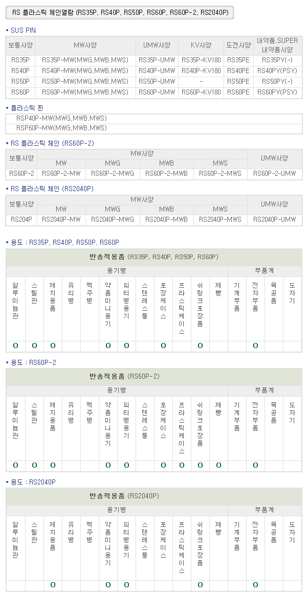Select the RS60P-MW(MWG,MWB,MWS) cell
The height and width of the screenshot is (599, 308).
[85, 92]
